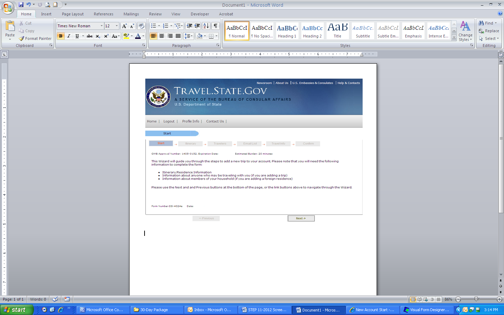Apply the text highlight color
This screenshot has width=504, height=315.
point(126,36)
